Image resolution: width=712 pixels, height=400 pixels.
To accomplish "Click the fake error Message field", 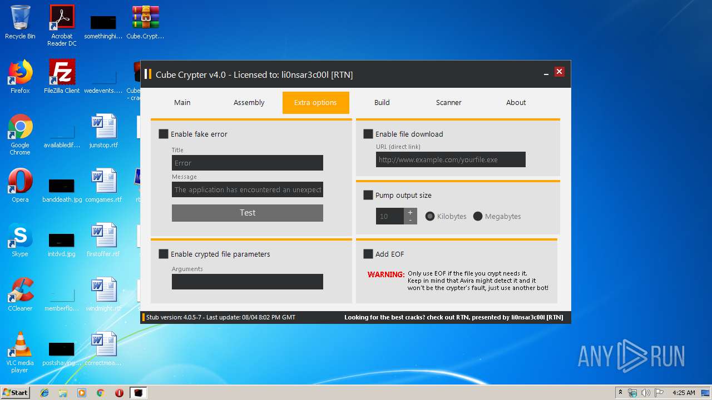I will tap(248, 189).
